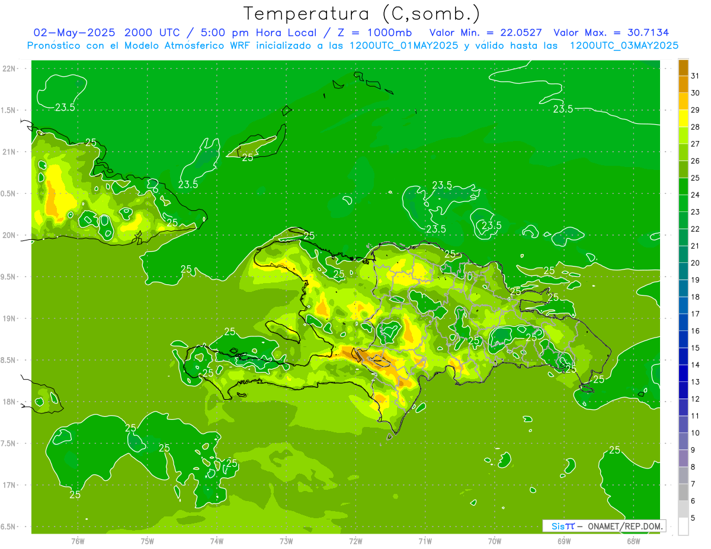Click the colorbar legend value '27'
Screen dimensions: 711x549
tap(695, 144)
